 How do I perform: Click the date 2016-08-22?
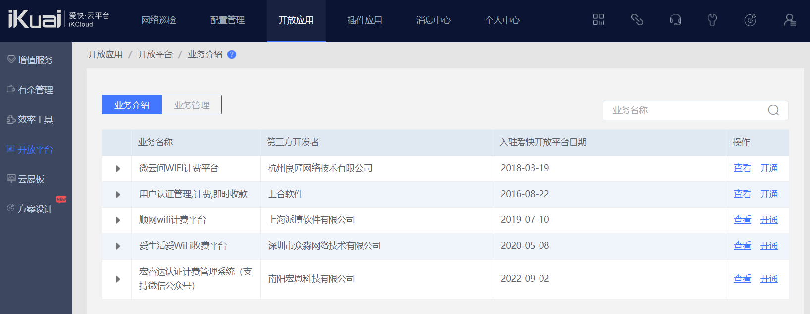click(x=525, y=194)
